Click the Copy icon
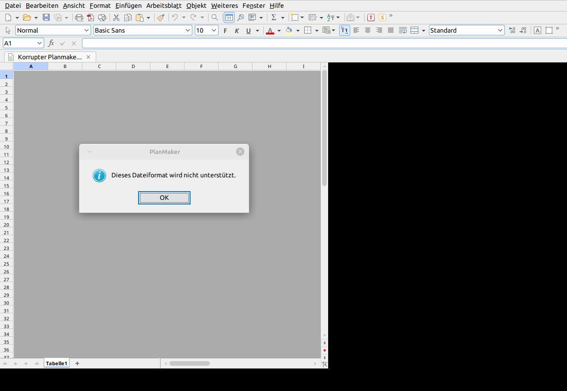567x391 pixels. (128, 17)
